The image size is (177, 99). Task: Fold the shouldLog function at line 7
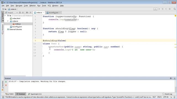pos(42,35)
